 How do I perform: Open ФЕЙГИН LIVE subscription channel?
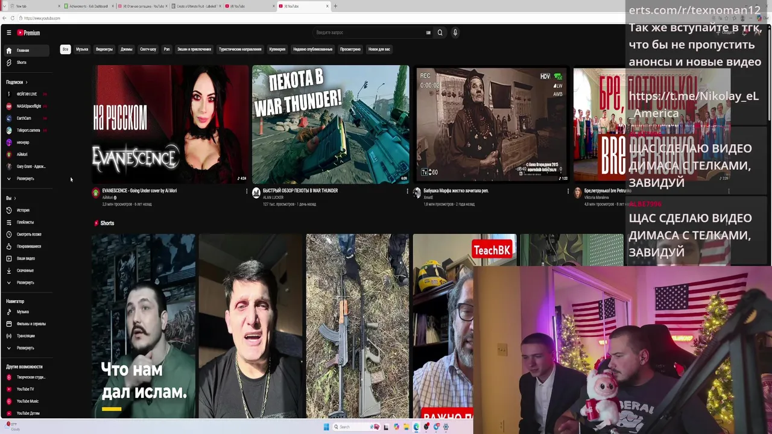[26, 94]
